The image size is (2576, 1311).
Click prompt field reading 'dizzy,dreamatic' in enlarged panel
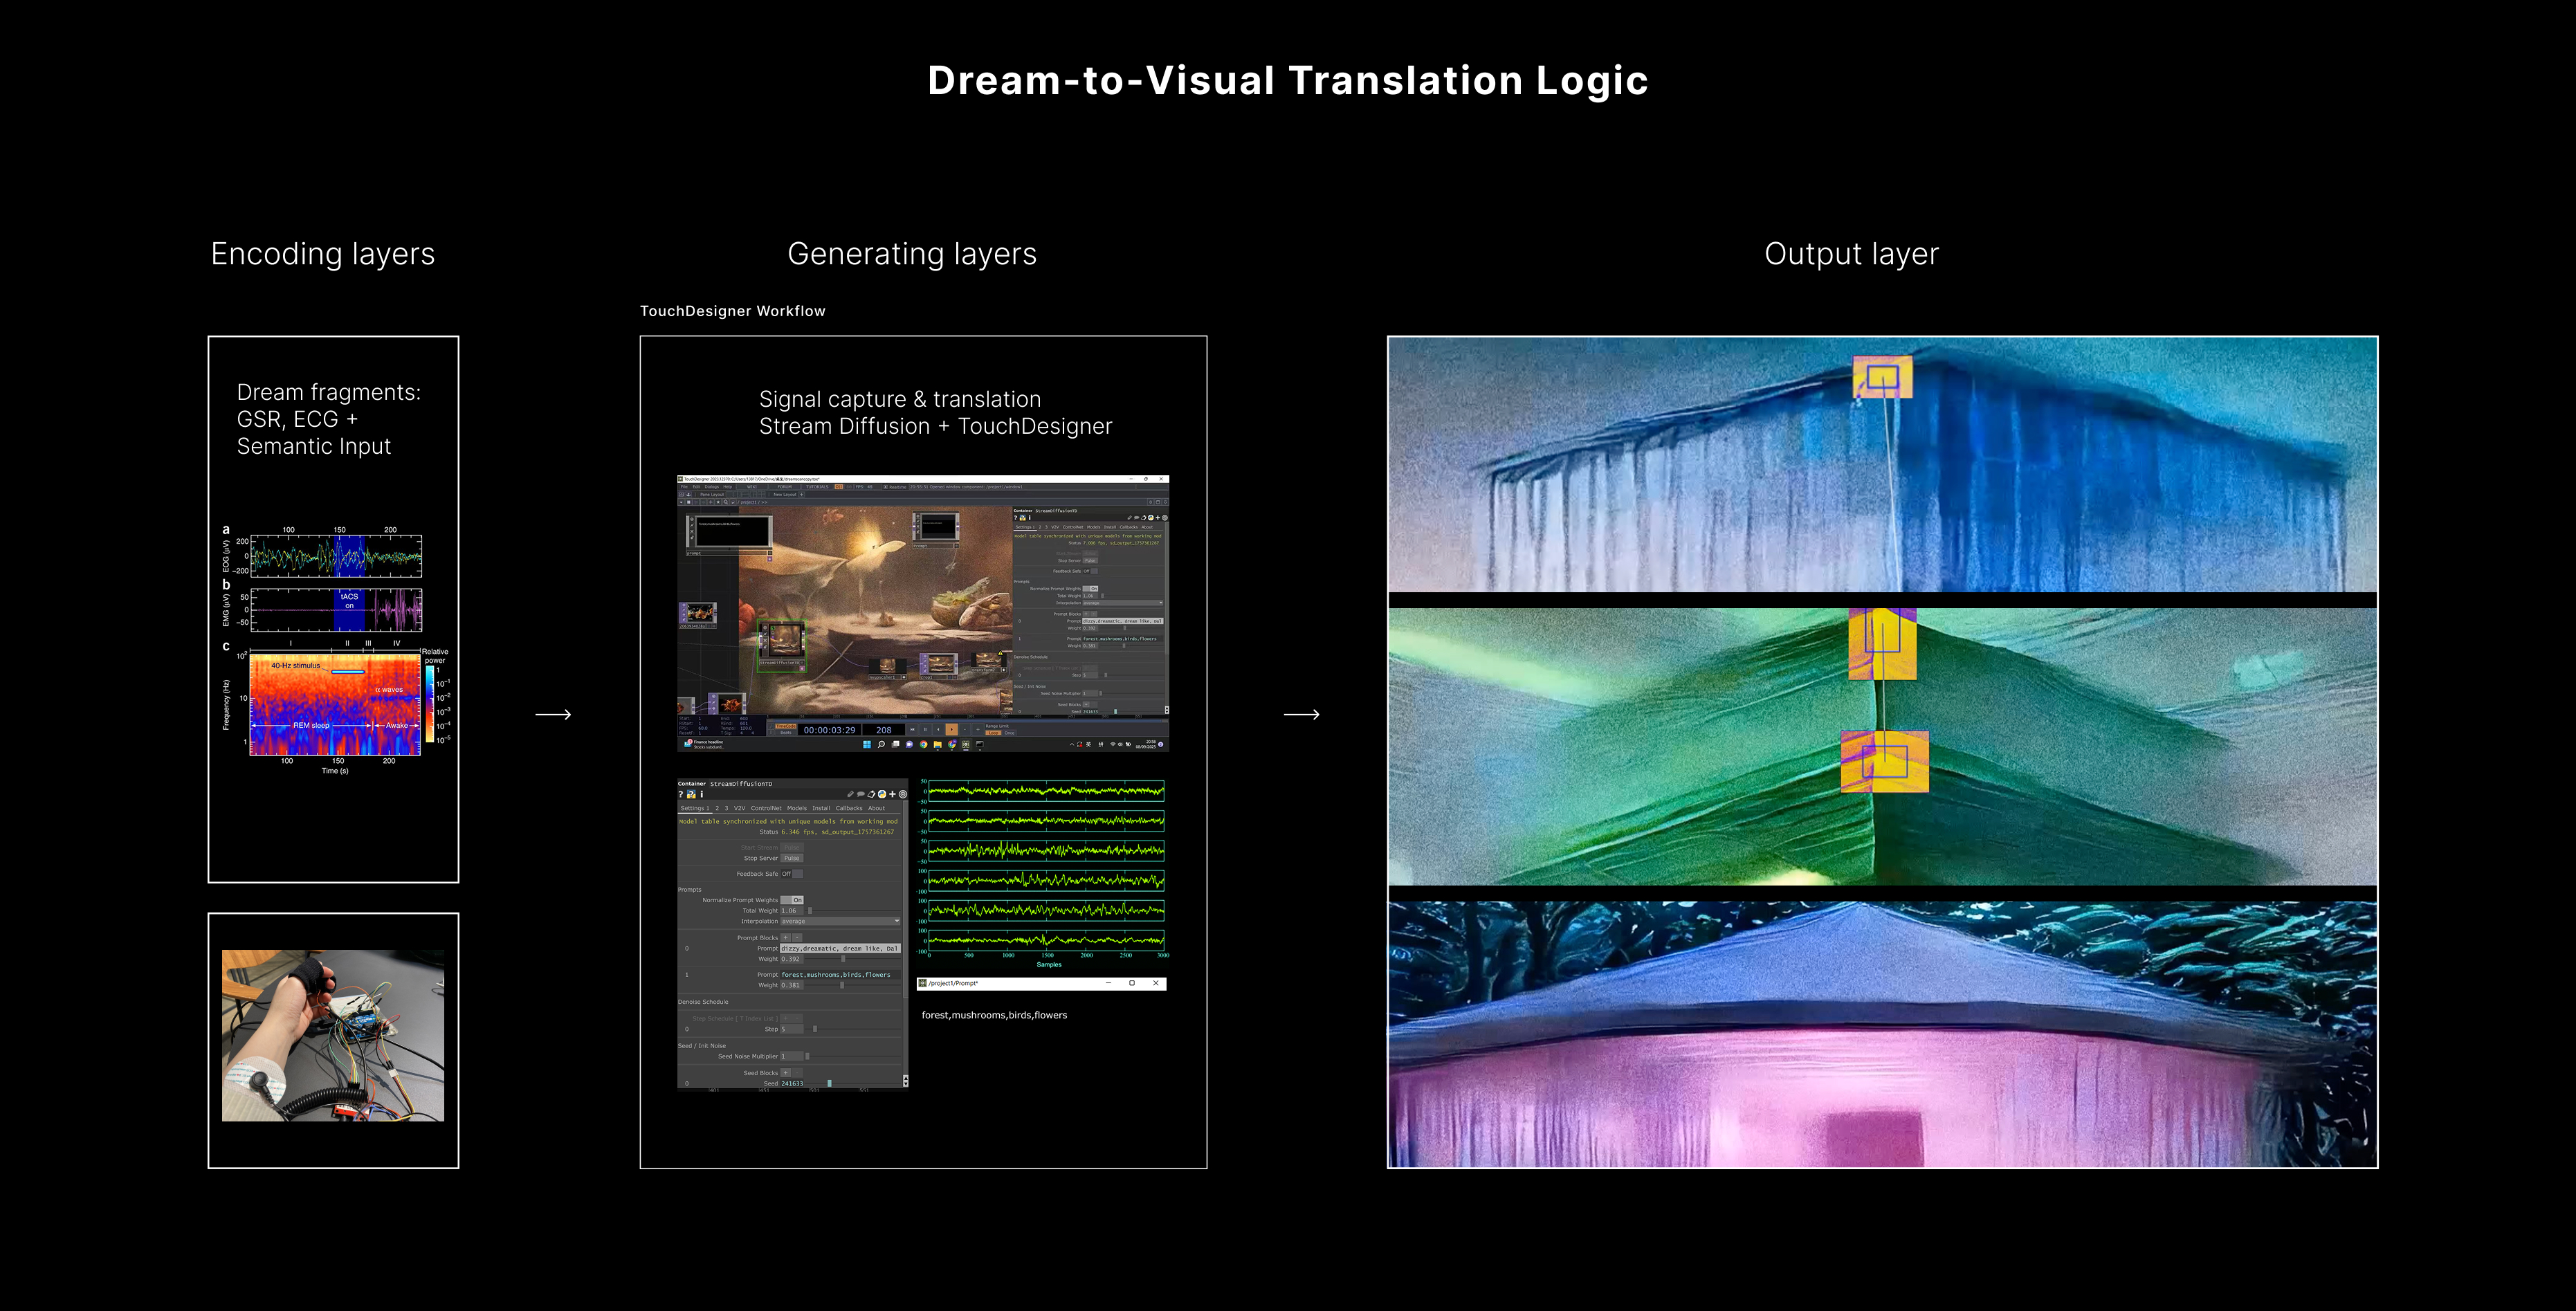840,949
